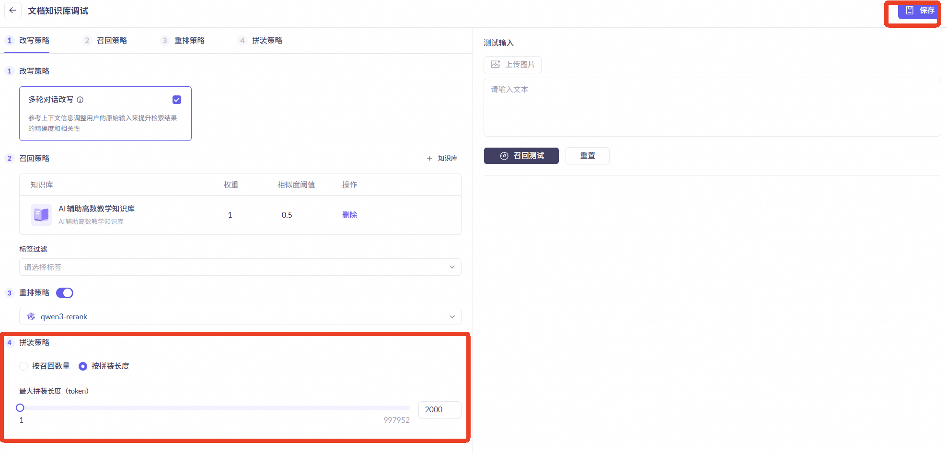Click the 997952 slider maximum label

[x=396, y=420]
